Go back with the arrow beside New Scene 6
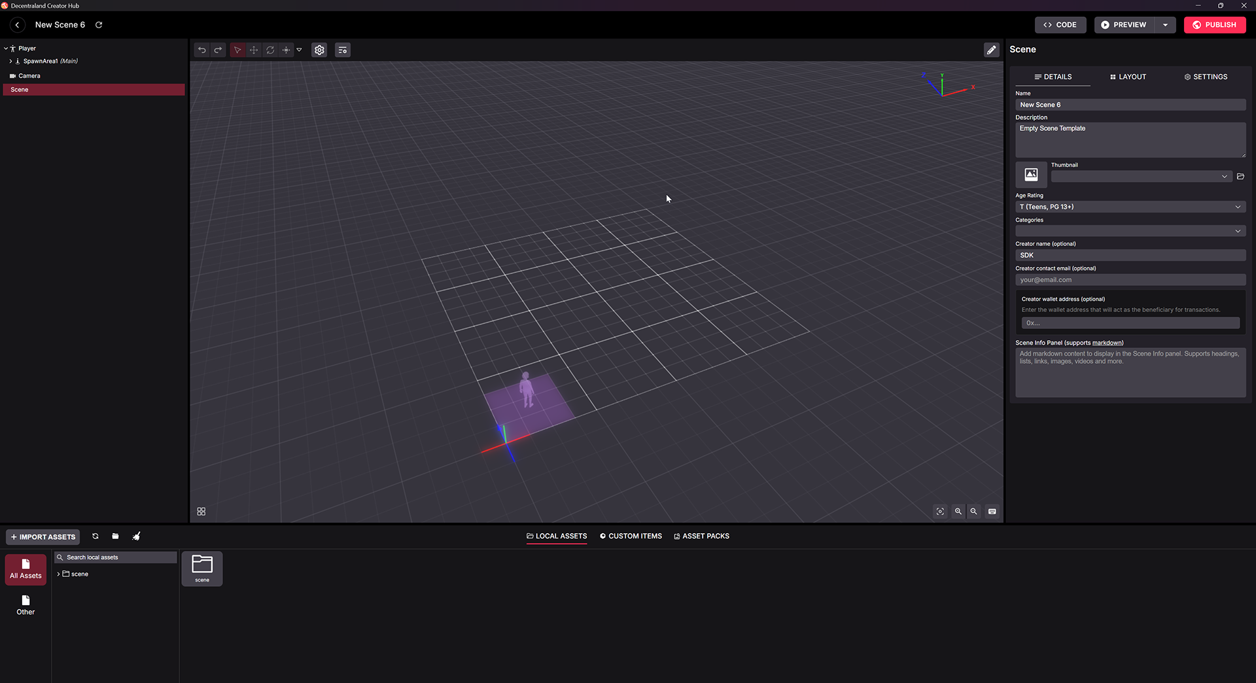This screenshot has height=683, width=1256. point(18,25)
